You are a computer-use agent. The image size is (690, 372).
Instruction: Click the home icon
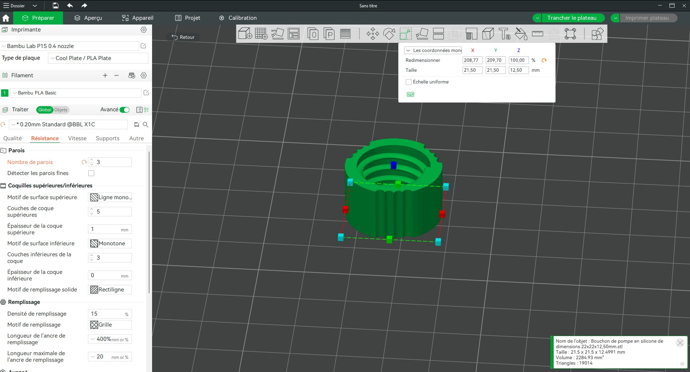(6, 18)
